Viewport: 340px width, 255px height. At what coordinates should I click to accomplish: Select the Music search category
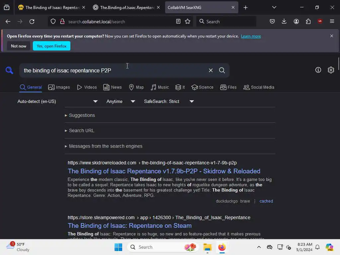click(x=160, y=87)
